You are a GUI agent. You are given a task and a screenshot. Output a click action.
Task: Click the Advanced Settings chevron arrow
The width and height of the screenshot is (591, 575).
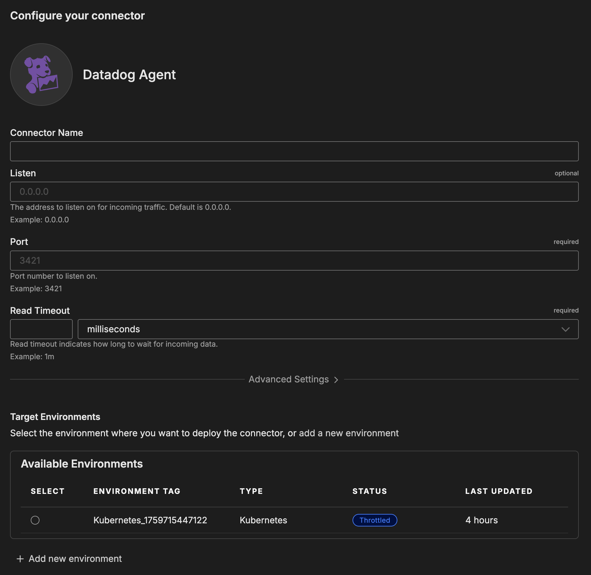[336, 380]
